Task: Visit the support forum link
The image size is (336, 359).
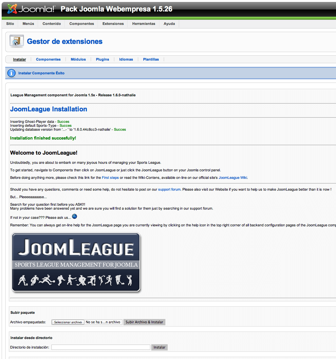Action: pyautogui.click(x=169, y=190)
